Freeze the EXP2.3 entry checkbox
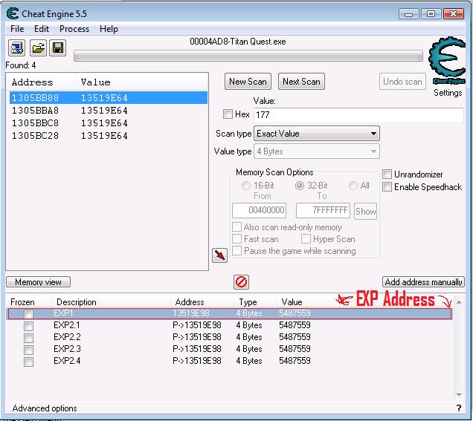 pyautogui.click(x=29, y=350)
